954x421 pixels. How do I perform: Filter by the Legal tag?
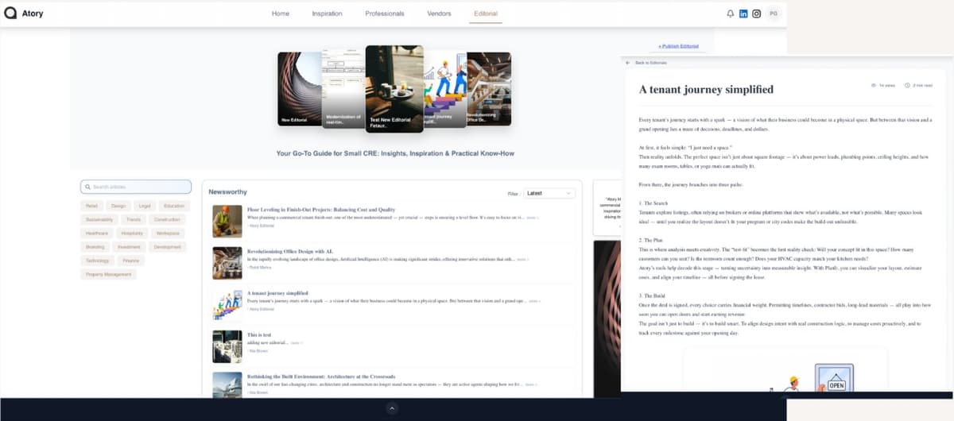coord(144,206)
